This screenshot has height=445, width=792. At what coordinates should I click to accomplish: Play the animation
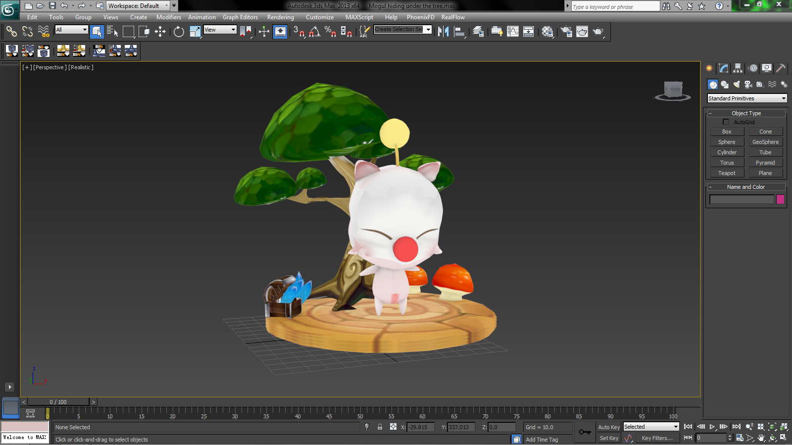click(x=712, y=427)
